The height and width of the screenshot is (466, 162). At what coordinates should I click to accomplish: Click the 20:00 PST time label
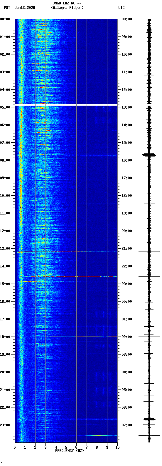(5, 372)
